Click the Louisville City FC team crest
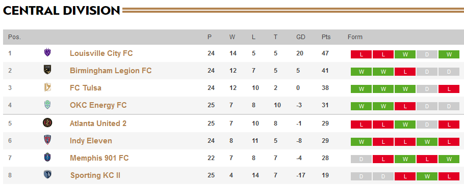 pos(47,53)
